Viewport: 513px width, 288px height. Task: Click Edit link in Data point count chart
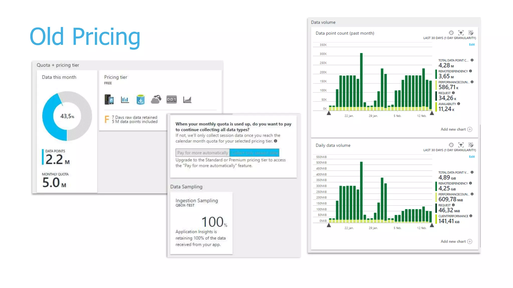[x=472, y=44]
